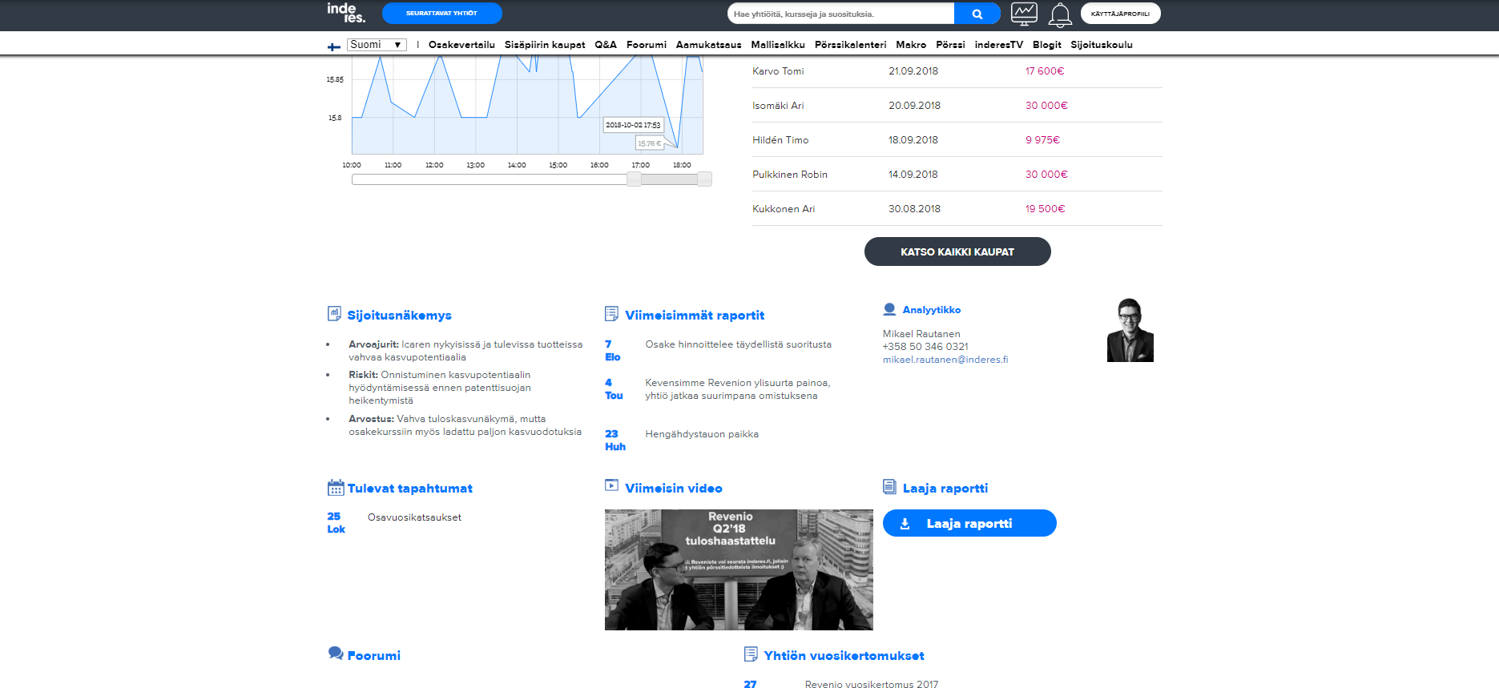
Task: Play the Revenio Q2'18 video thumbnail
Action: click(739, 569)
